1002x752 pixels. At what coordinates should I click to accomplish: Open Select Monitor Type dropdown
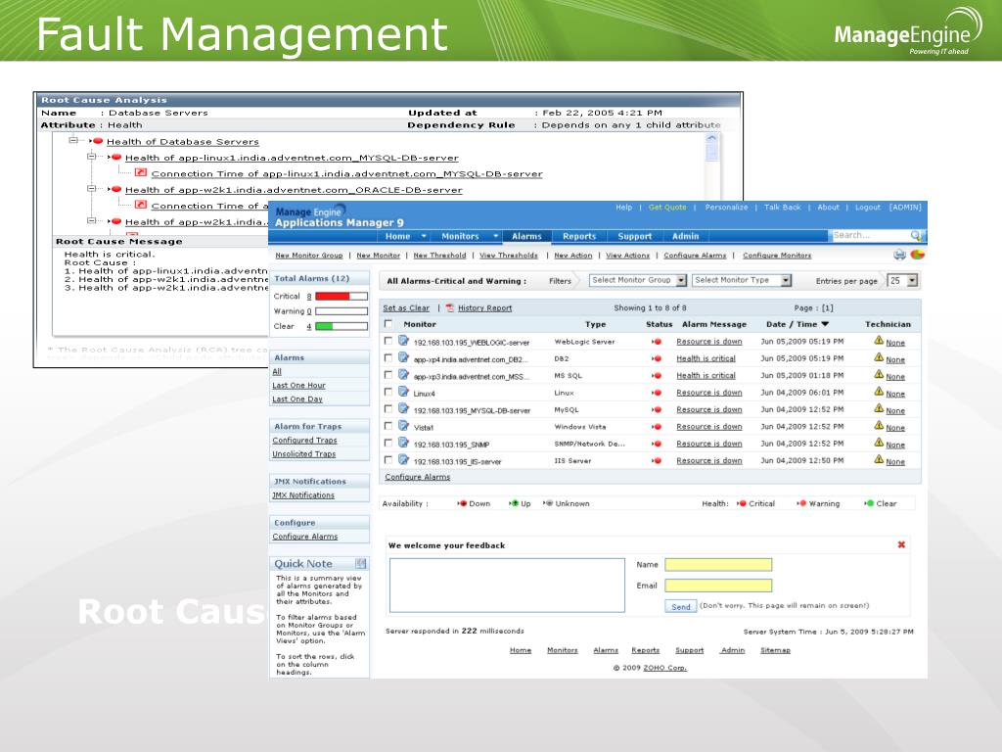point(742,280)
